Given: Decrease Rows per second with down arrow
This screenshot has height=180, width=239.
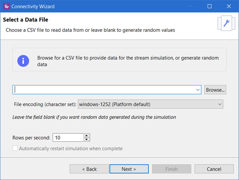Looking at the screenshot, I should pos(87,140).
